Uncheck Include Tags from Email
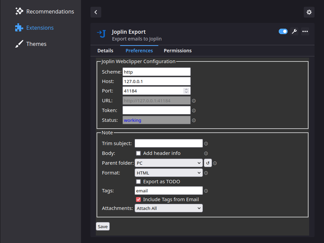Screen dimensions: 324x243 [x=138, y=199]
